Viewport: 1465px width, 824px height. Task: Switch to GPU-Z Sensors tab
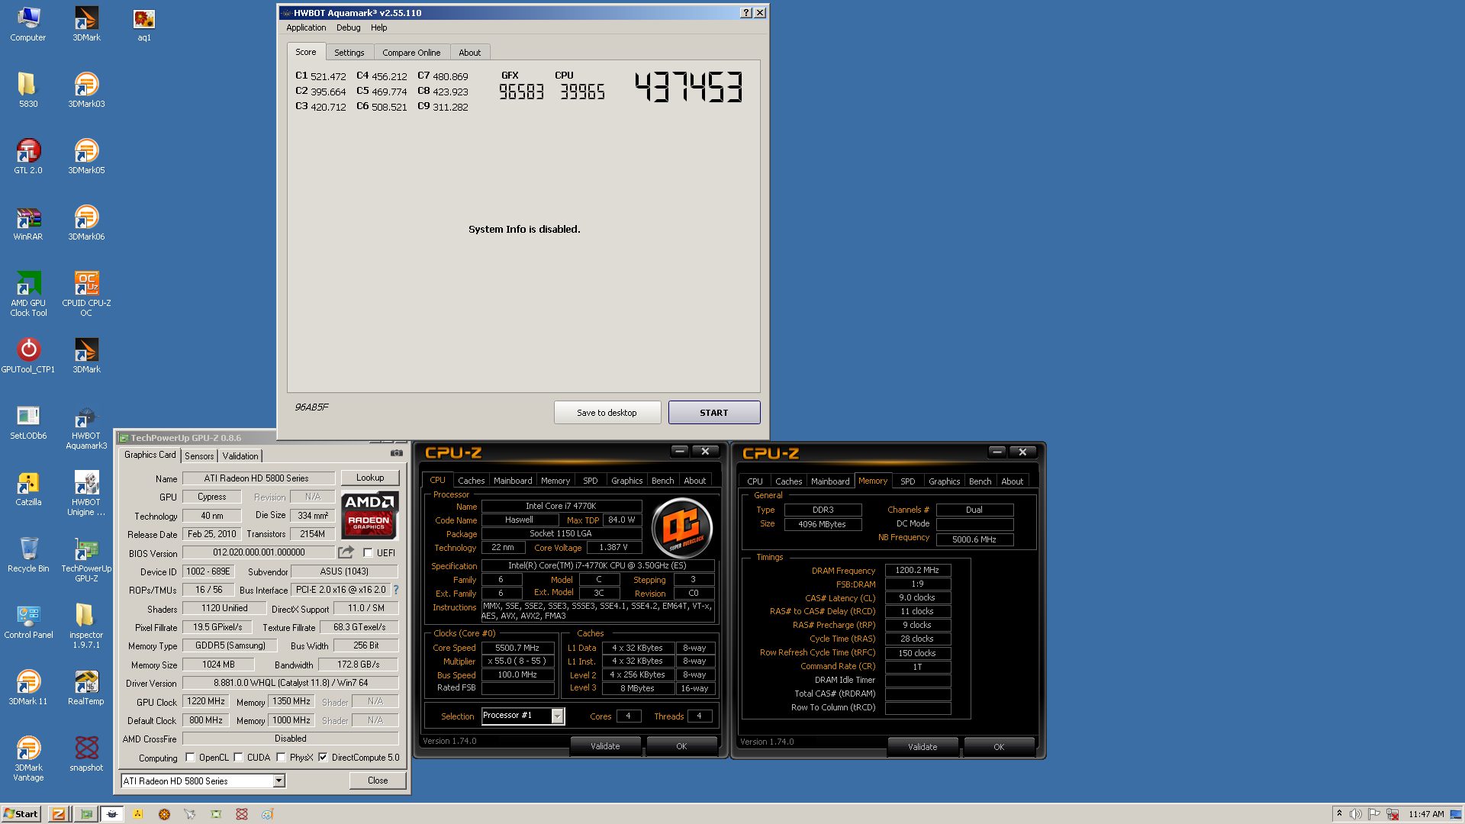click(199, 455)
